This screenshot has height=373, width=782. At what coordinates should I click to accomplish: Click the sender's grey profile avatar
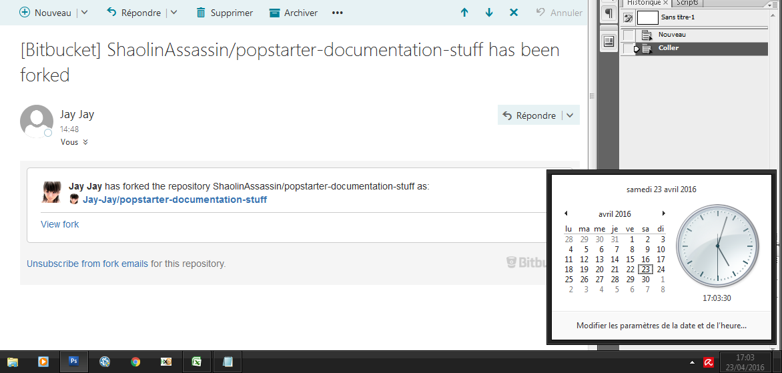(x=37, y=121)
